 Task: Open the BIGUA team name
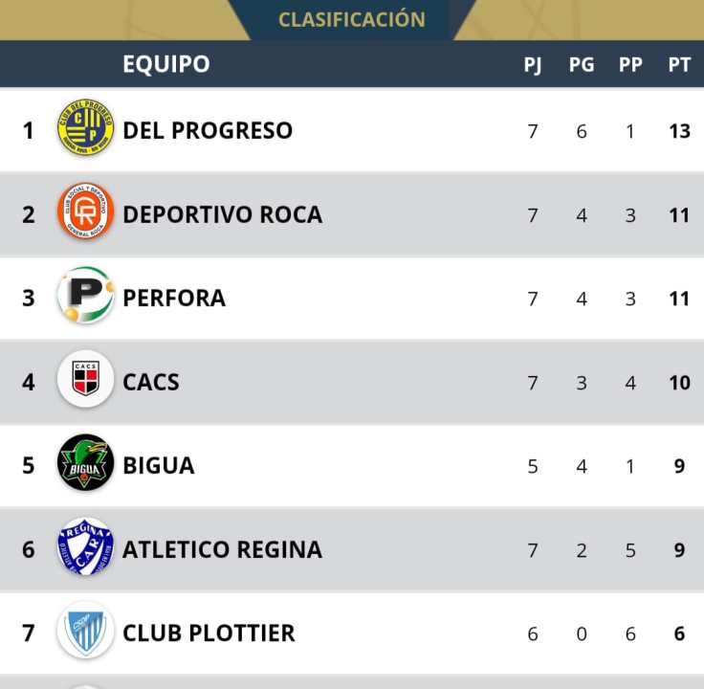pos(159,466)
